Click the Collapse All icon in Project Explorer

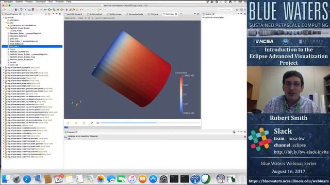pos(46,14)
